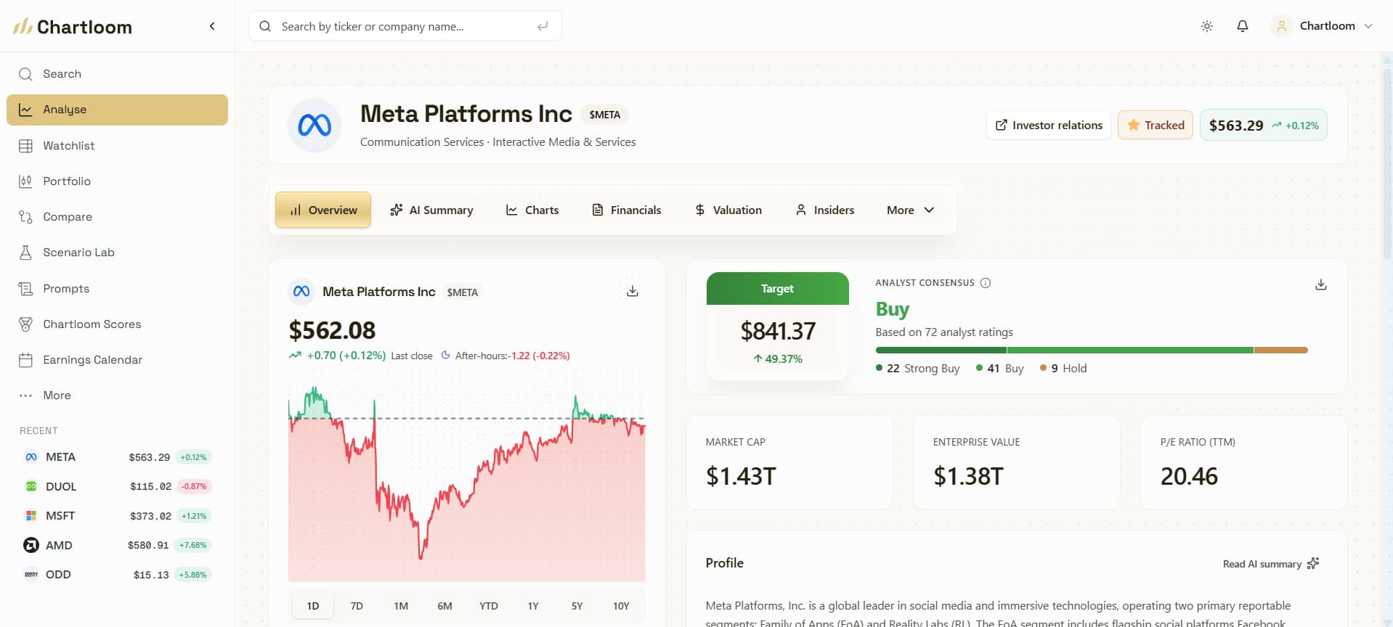Switch to the Financials tab

click(x=626, y=210)
